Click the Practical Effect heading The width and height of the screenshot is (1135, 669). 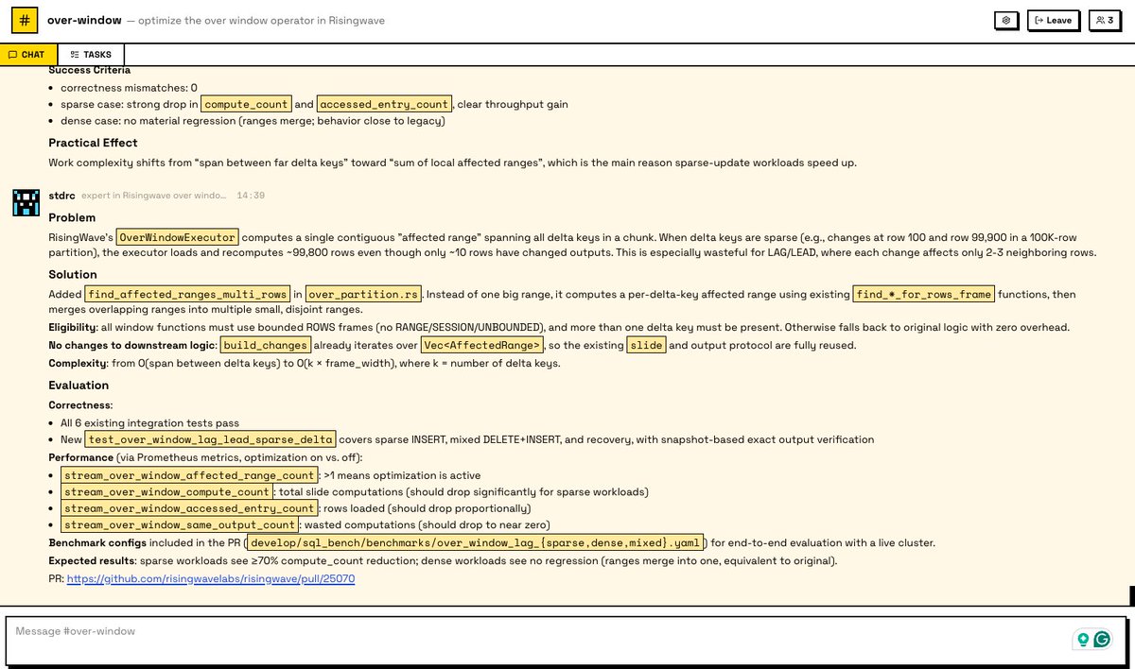pyautogui.click(x=93, y=143)
